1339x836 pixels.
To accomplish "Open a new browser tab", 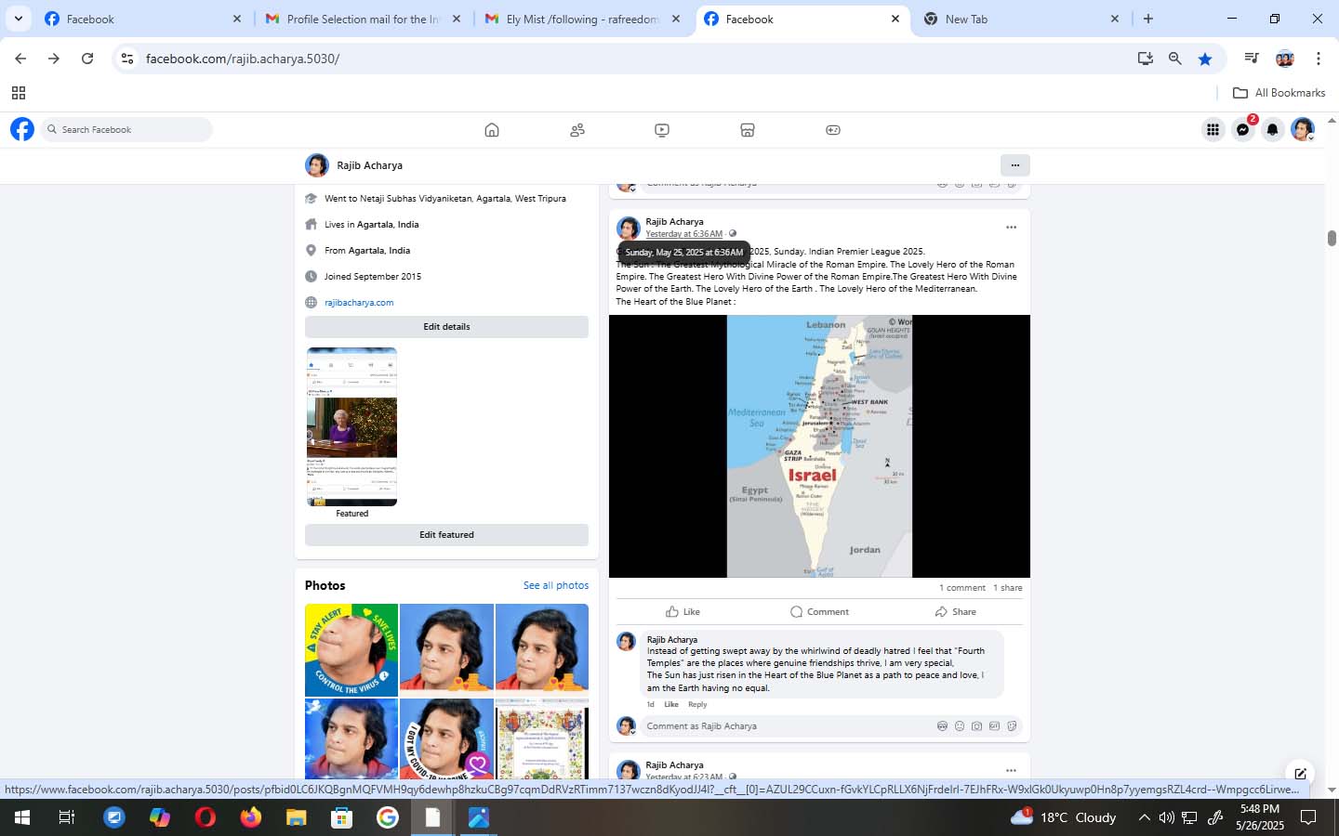I will pyautogui.click(x=1148, y=19).
